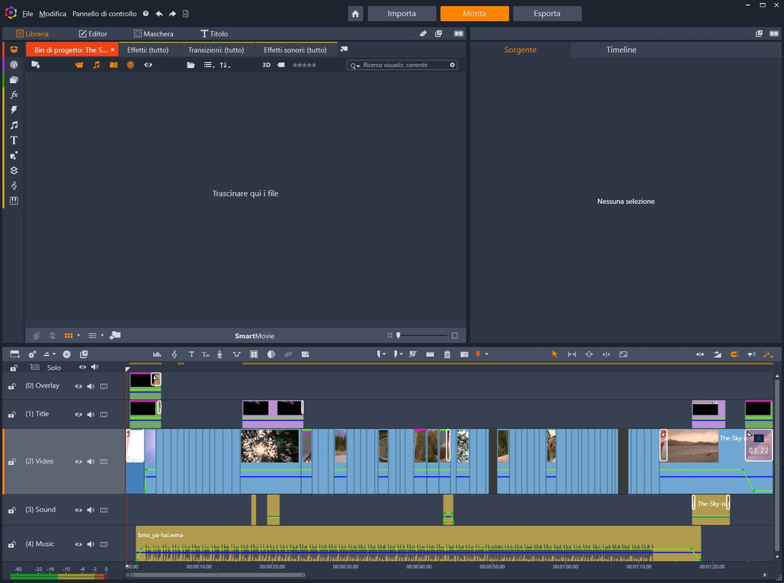Open the search options dropdown in search field
Screen dimensions: 784x583
[x=355, y=66]
